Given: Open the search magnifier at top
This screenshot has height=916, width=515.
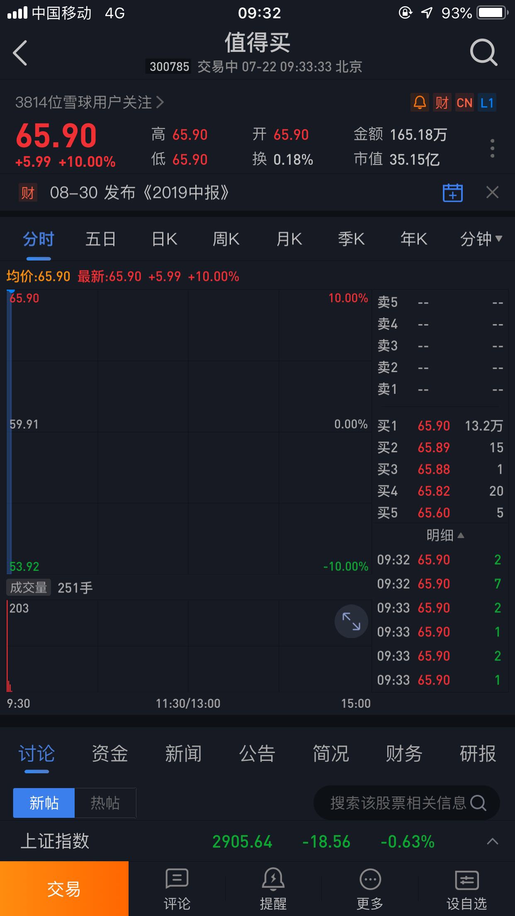Looking at the screenshot, I should (x=483, y=53).
